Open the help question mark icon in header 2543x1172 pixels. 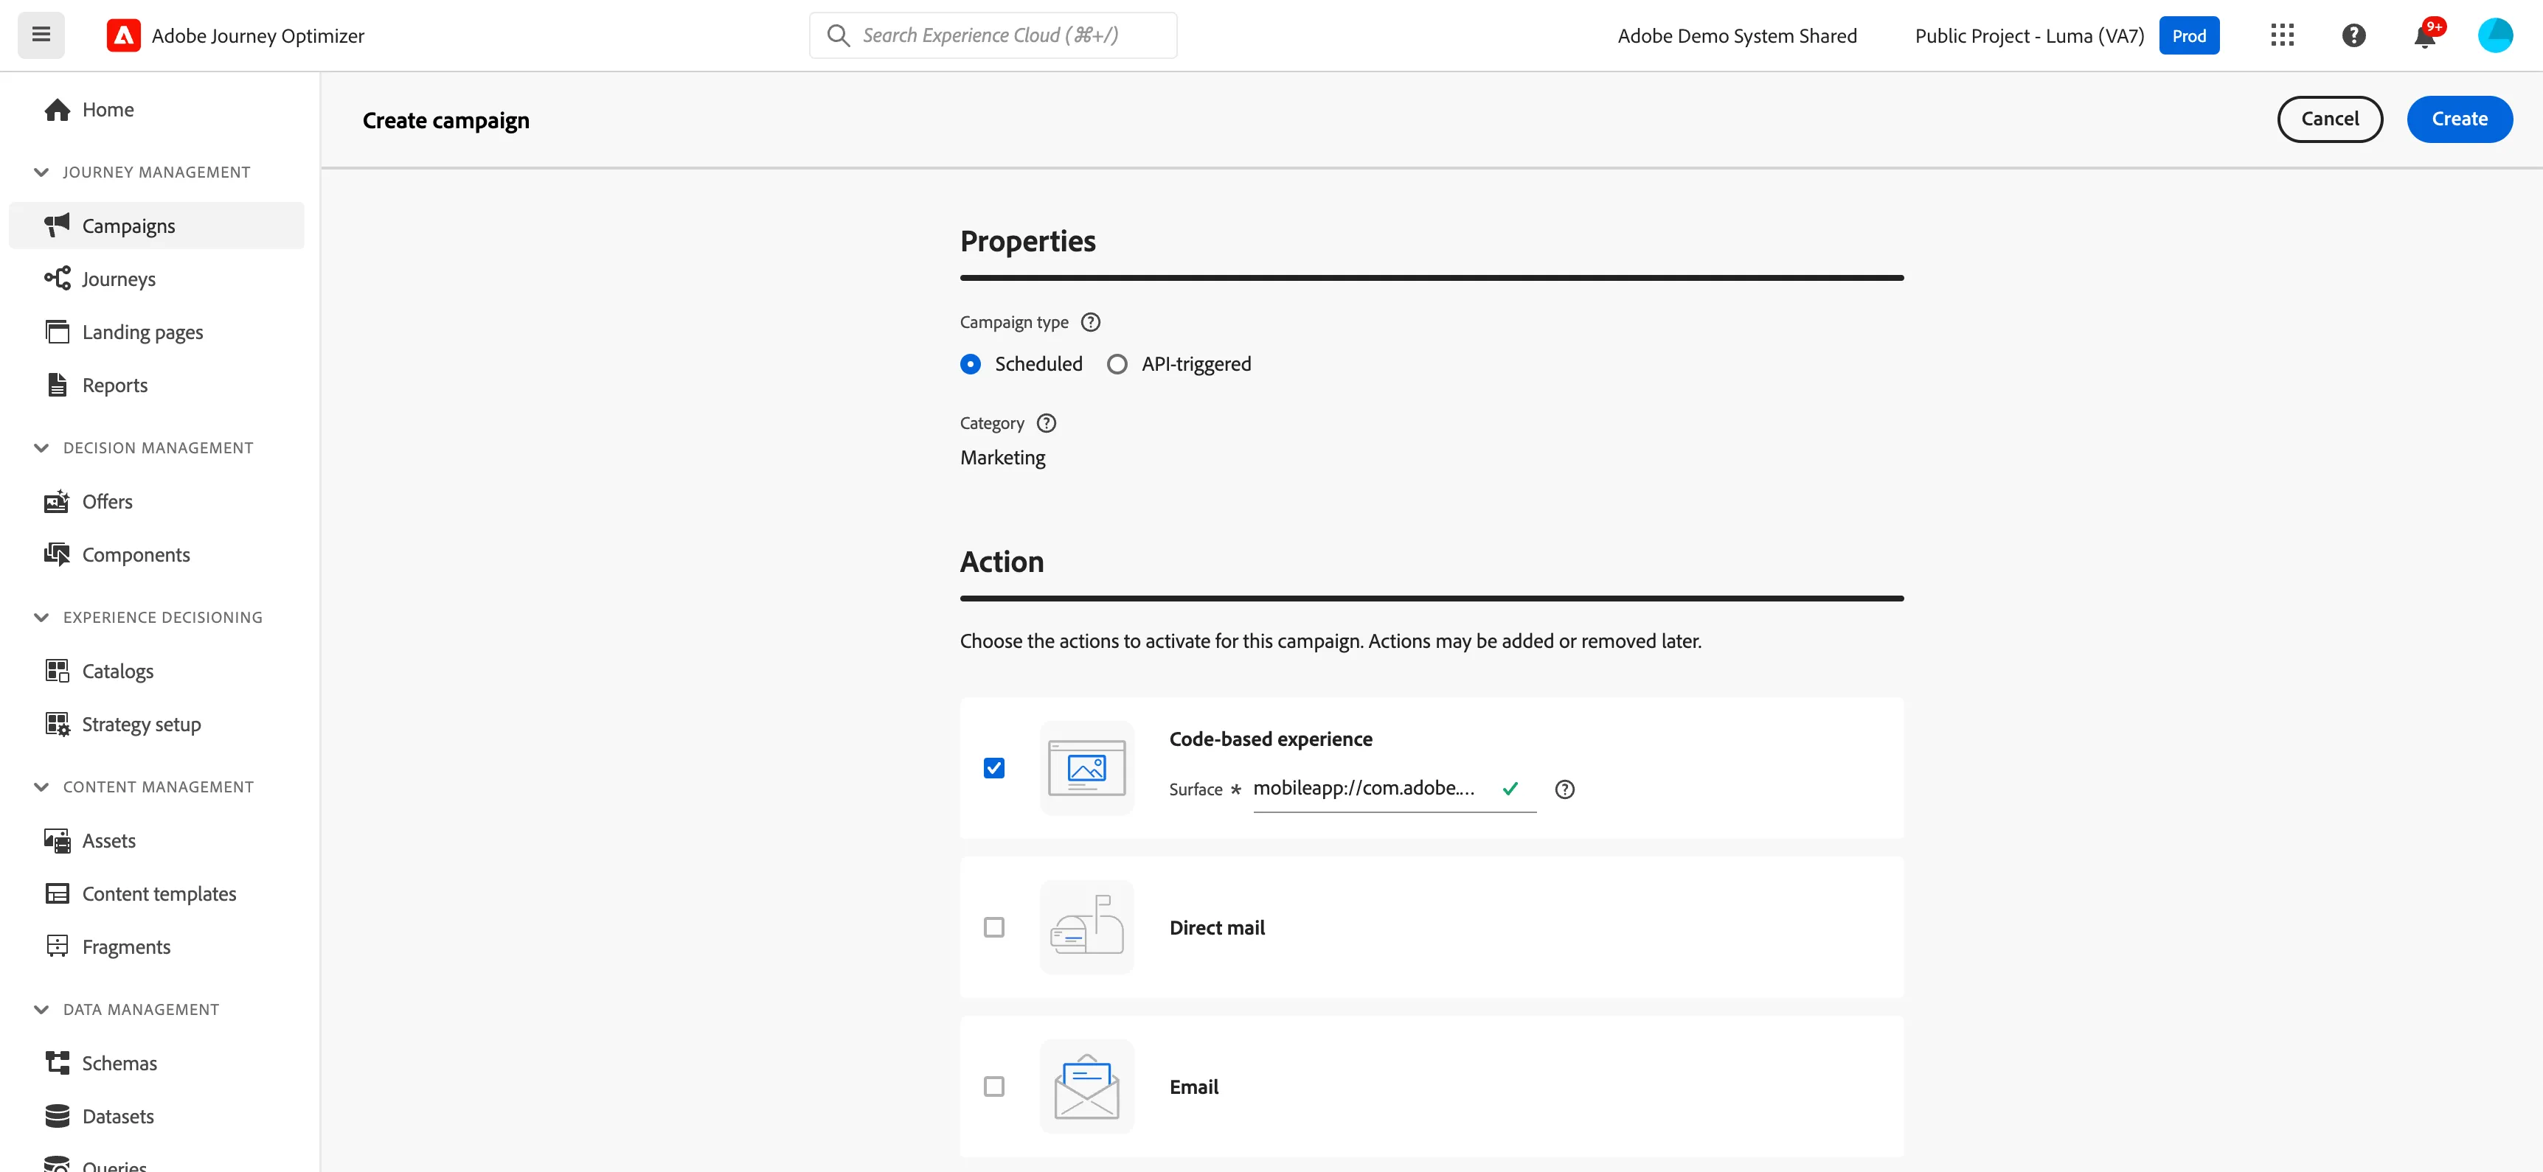tap(2353, 35)
